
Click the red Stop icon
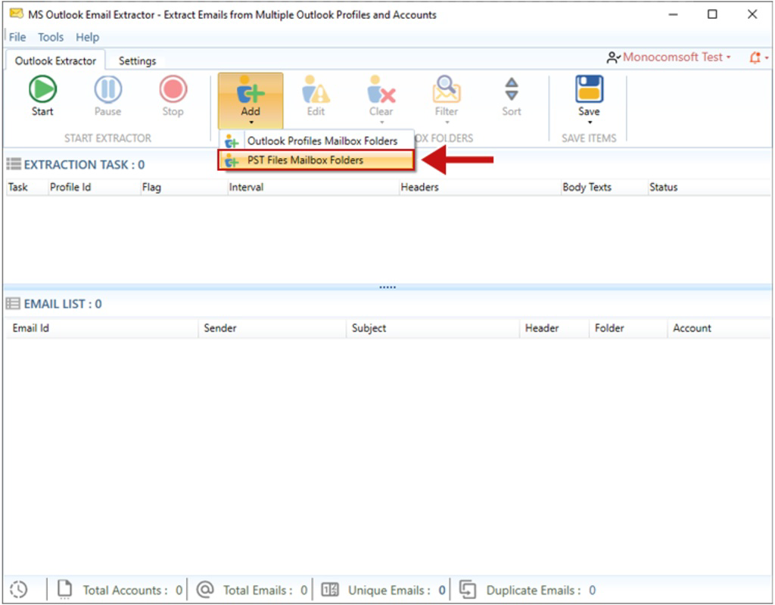tap(173, 89)
